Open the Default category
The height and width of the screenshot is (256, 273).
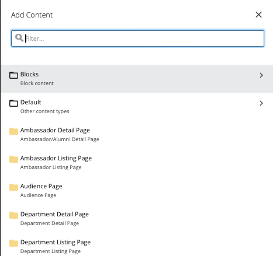[137, 107]
